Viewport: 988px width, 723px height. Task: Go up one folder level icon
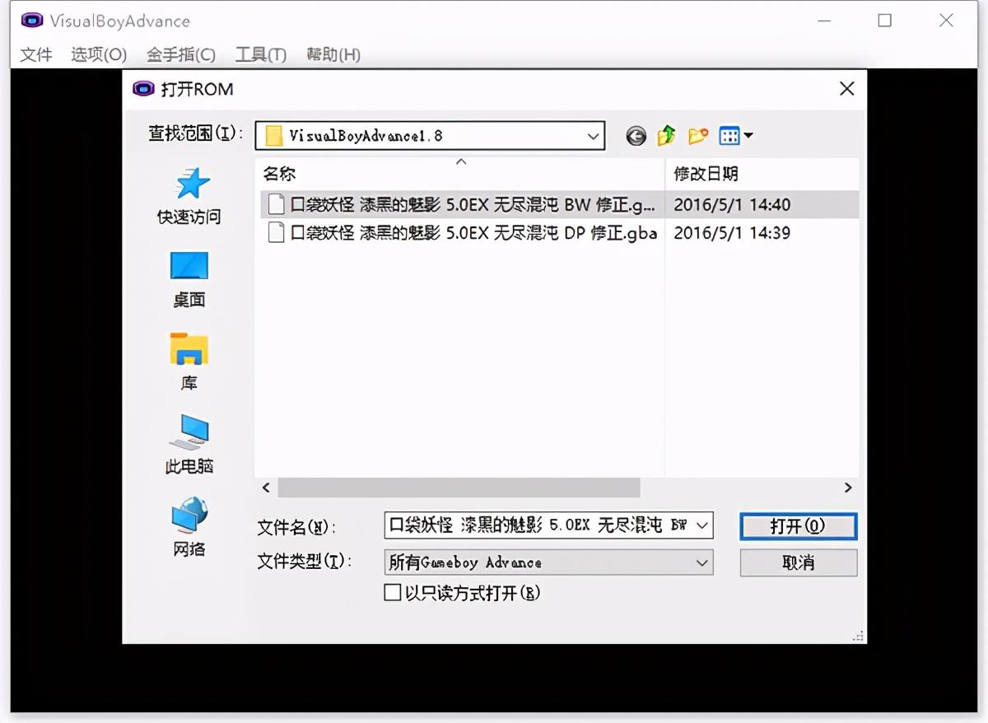667,137
